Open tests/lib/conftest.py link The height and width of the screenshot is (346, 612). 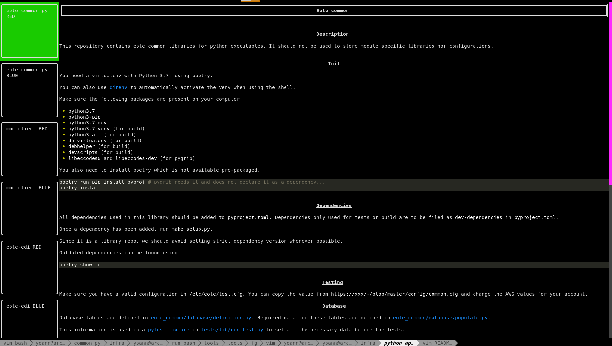pos(232,330)
